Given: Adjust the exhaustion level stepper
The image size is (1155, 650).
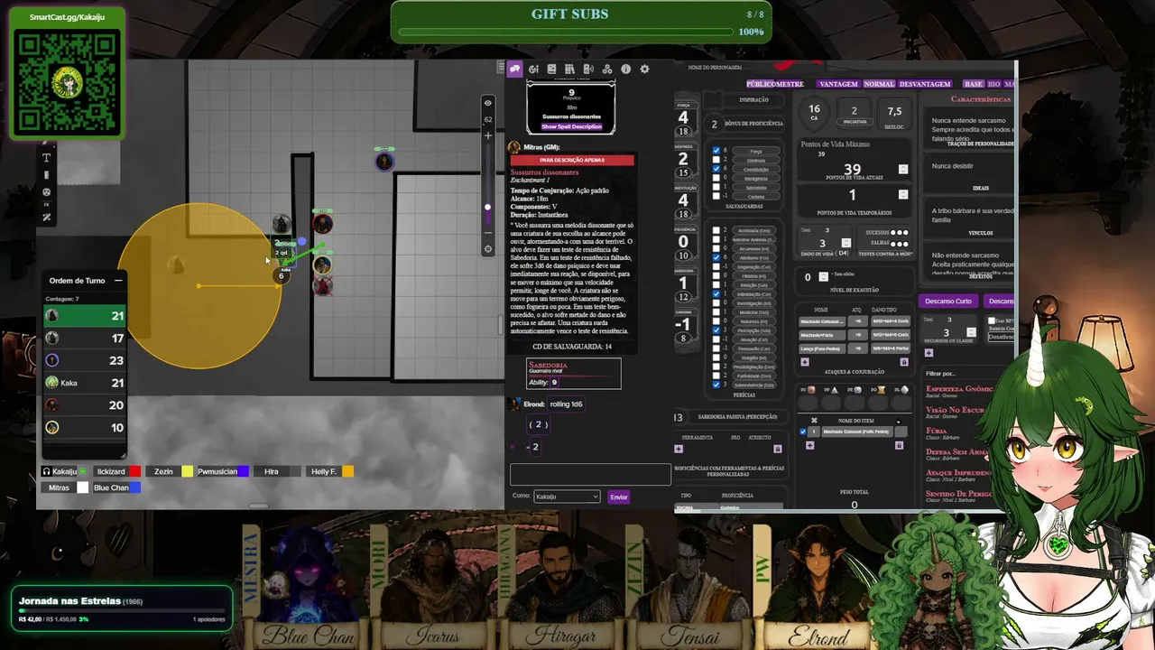Looking at the screenshot, I should tap(823, 276).
